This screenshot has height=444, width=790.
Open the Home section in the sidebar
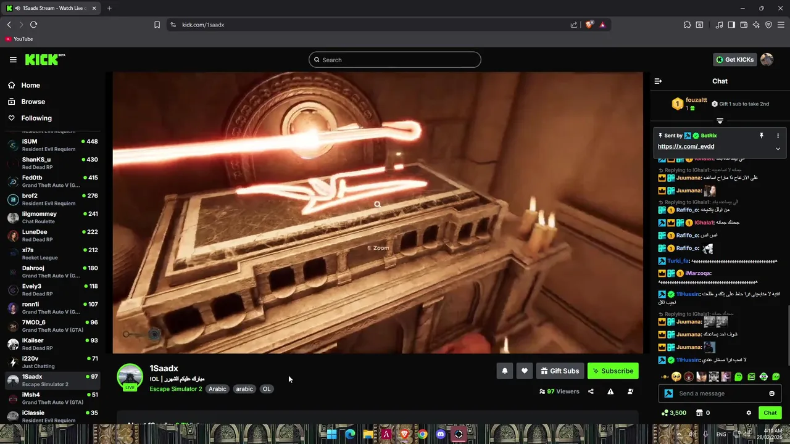tap(30, 85)
